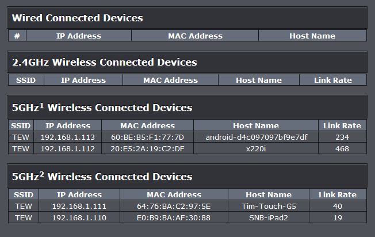375x237 pixels.
Task: Click the x220i host name cell
Action: coord(256,149)
